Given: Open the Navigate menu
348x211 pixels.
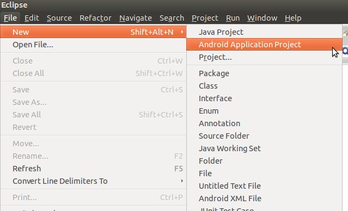Looking at the screenshot, I should click(x=136, y=18).
